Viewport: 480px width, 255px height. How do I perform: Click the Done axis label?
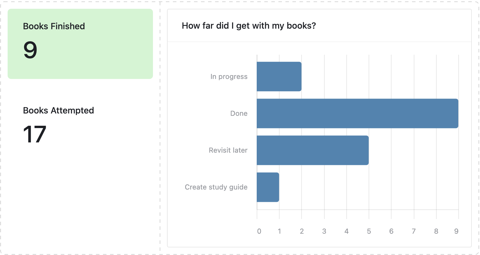pyautogui.click(x=239, y=113)
